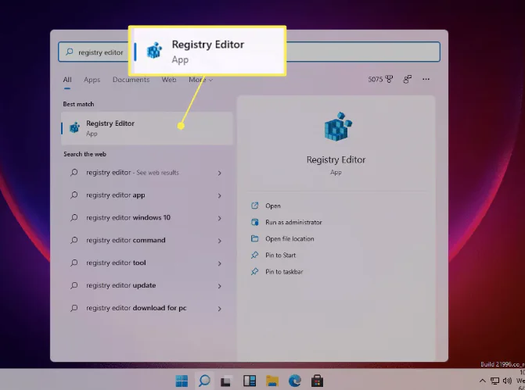This screenshot has width=525, height=390.
Task: Click the shield icon for Run as administrator
Action: click(x=255, y=222)
